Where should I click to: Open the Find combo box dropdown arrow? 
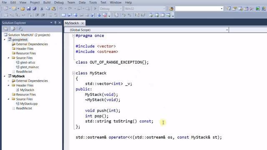tap(222, 8)
